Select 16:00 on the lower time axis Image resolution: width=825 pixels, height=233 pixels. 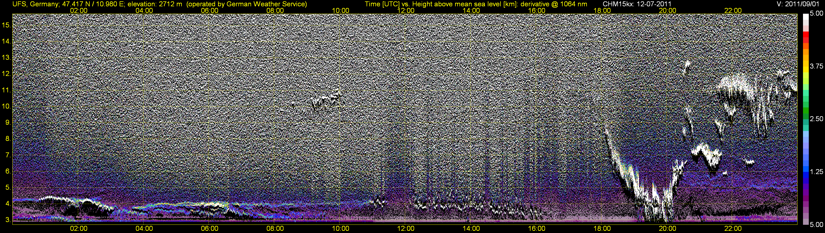point(537,229)
